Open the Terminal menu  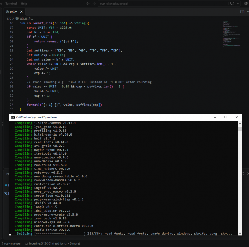click(11, 4)
